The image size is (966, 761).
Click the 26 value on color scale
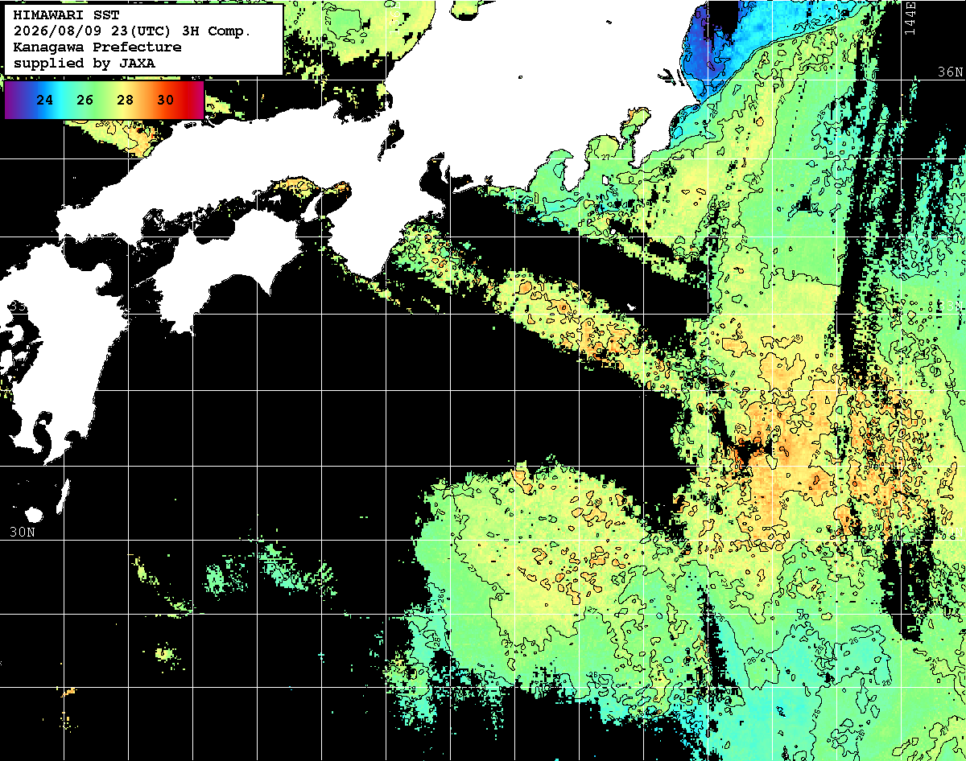85,100
